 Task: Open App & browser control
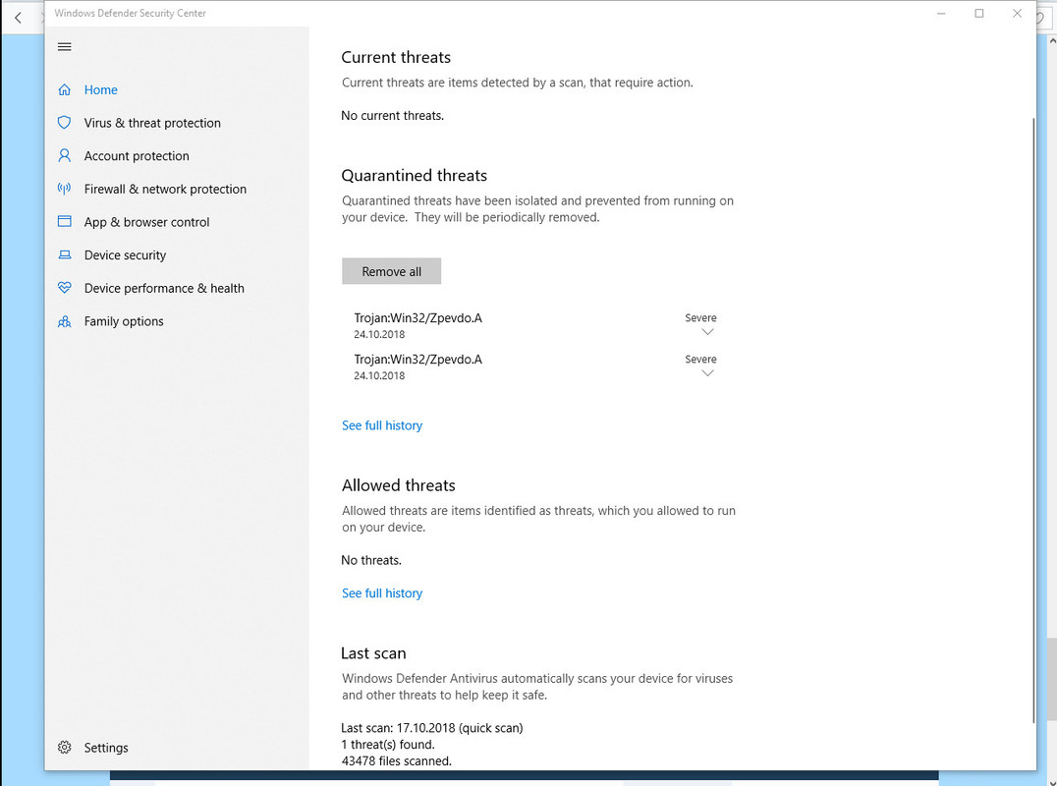click(x=146, y=222)
